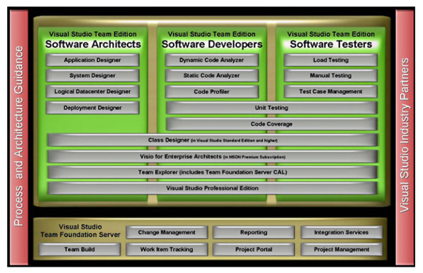Click the Project Management box
Screen dimensions: 423x273
pyautogui.click(x=341, y=249)
